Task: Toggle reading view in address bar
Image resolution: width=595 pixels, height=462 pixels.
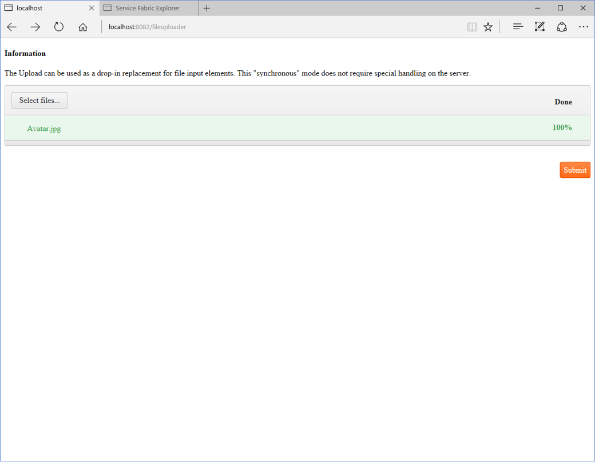Action: point(472,27)
